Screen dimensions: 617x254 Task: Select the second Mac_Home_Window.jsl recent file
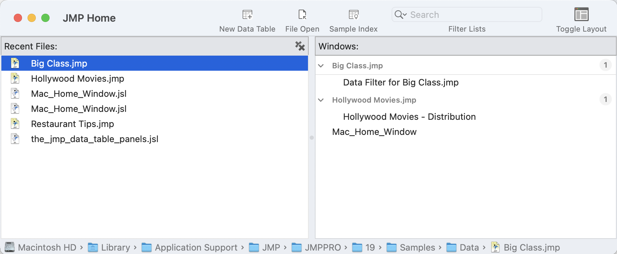pyautogui.click(x=155, y=109)
